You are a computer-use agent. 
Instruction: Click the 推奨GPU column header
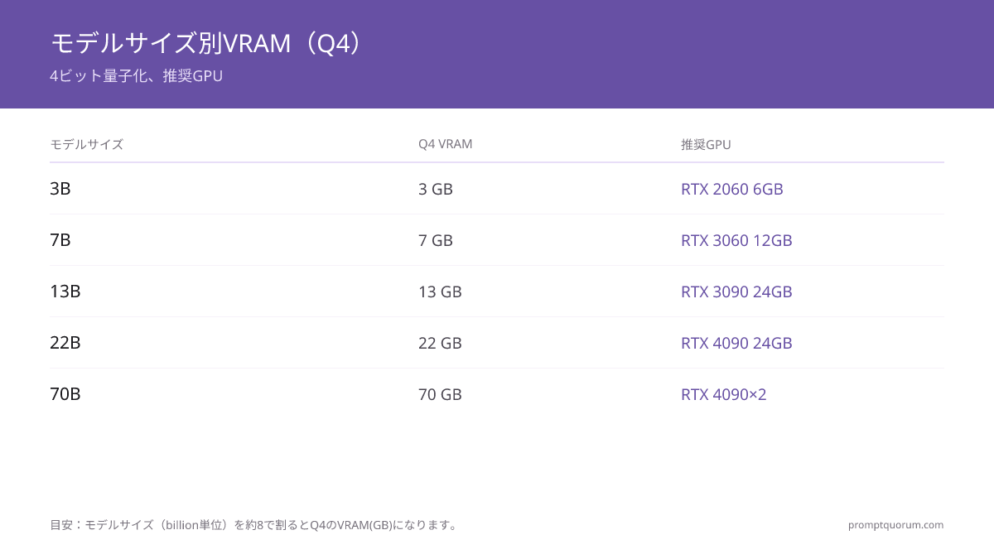(706, 144)
